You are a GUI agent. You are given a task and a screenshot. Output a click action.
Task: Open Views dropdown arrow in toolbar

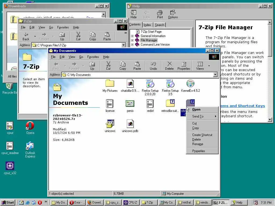(x=209, y=66)
